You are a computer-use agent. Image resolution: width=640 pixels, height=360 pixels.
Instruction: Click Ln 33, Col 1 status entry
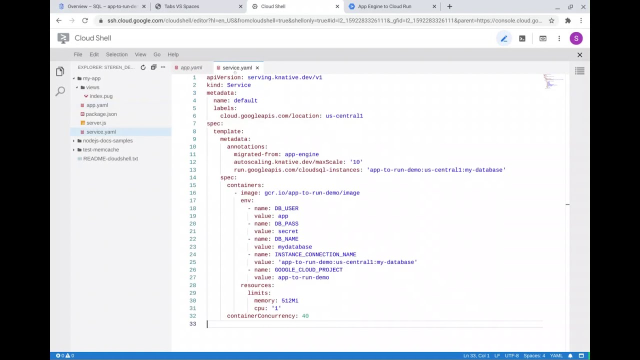pyautogui.click(x=476, y=355)
